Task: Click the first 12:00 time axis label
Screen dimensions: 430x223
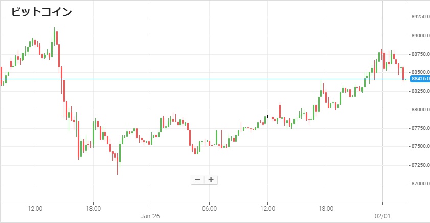Action: click(x=35, y=208)
